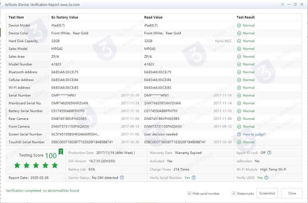Click the question icon beside How to judge

pos(239,134)
